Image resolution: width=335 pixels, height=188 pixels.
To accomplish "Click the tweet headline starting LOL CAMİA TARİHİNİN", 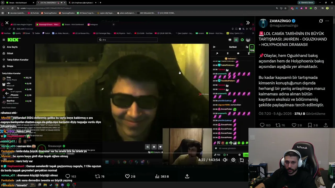I will tap(293, 39).
